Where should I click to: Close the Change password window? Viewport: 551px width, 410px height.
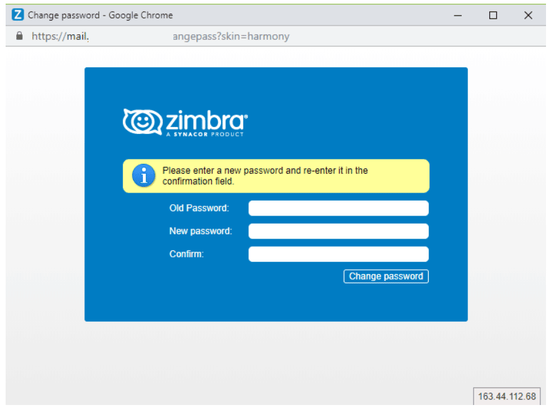click(528, 16)
